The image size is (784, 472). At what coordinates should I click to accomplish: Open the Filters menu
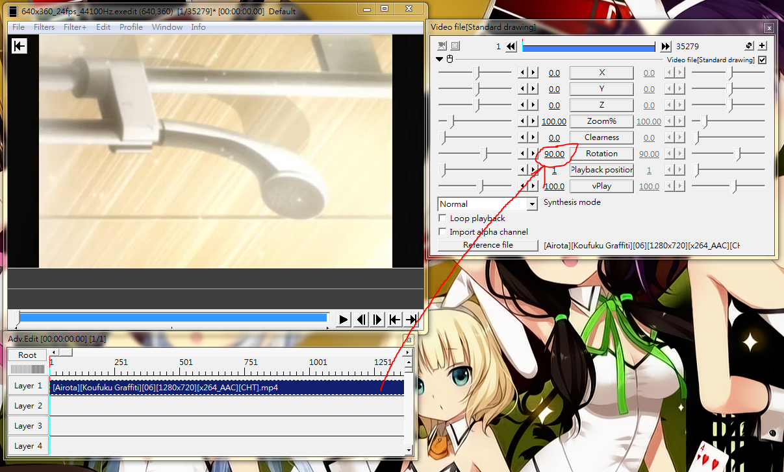(x=44, y=27)
